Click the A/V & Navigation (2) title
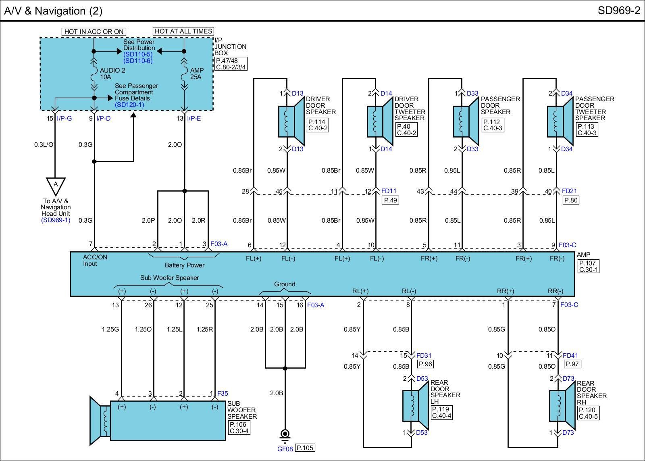Image resolution: width=645 pixels, height=461 pixels. 53,10
